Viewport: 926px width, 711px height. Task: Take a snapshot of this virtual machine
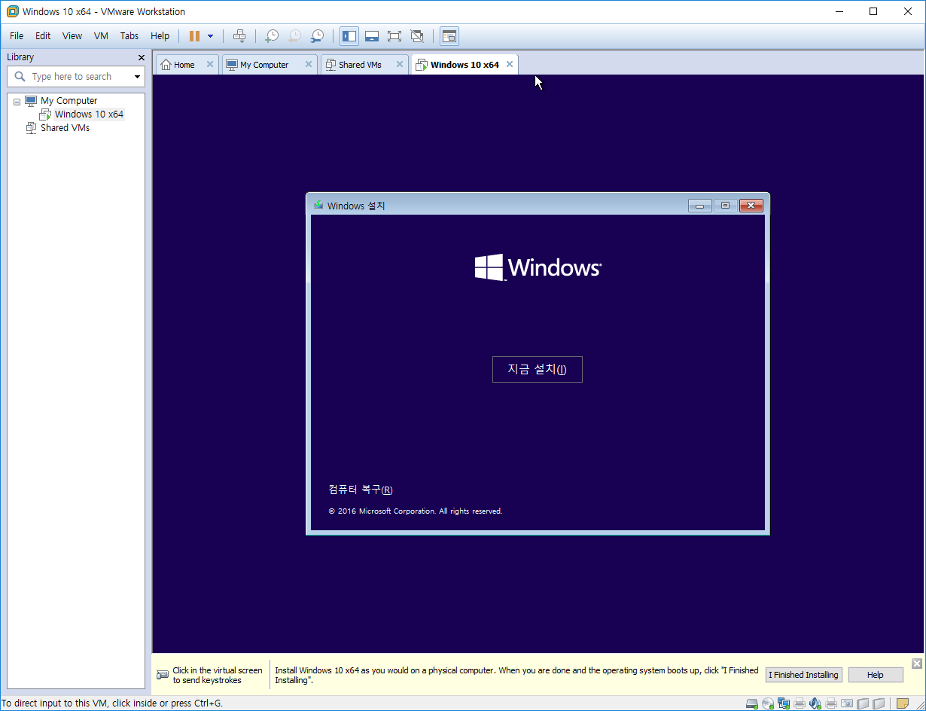(x=272, y=35)
